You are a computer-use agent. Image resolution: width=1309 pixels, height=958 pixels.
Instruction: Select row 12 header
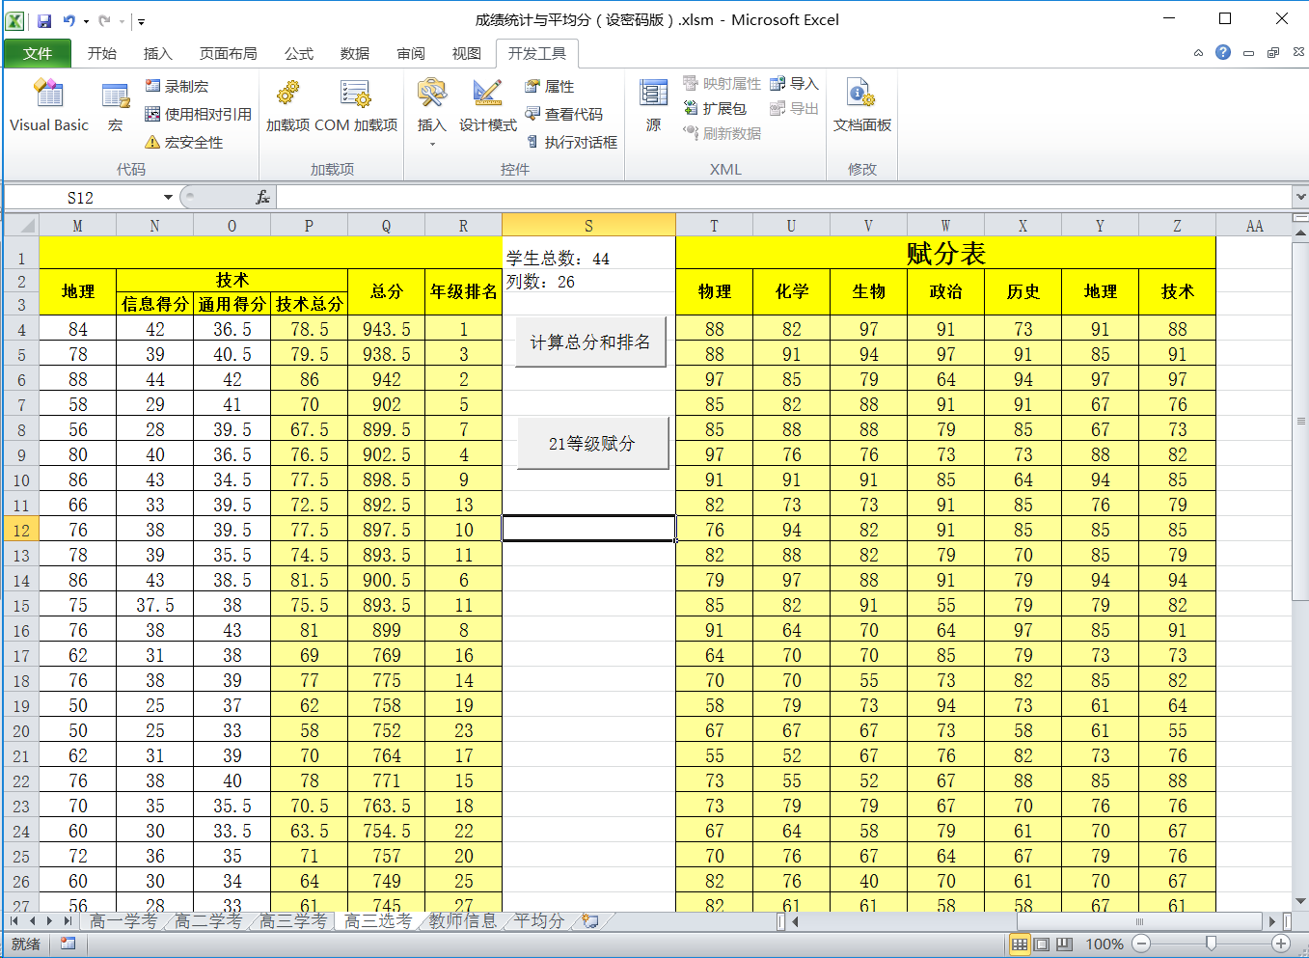[21, 530]
